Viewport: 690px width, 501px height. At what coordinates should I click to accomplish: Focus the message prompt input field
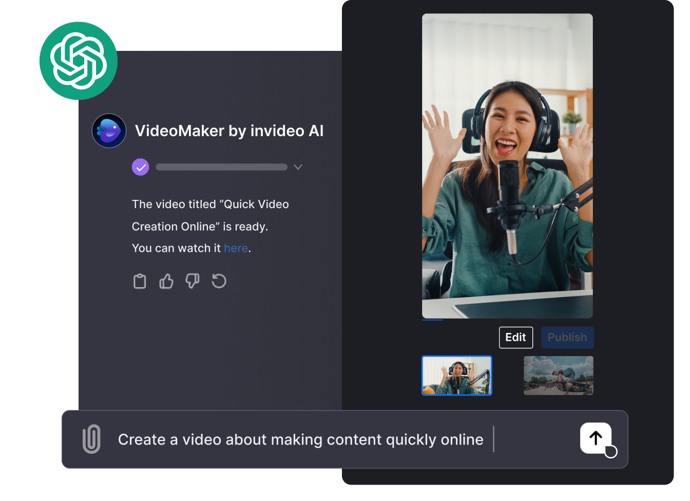(300, 440)
